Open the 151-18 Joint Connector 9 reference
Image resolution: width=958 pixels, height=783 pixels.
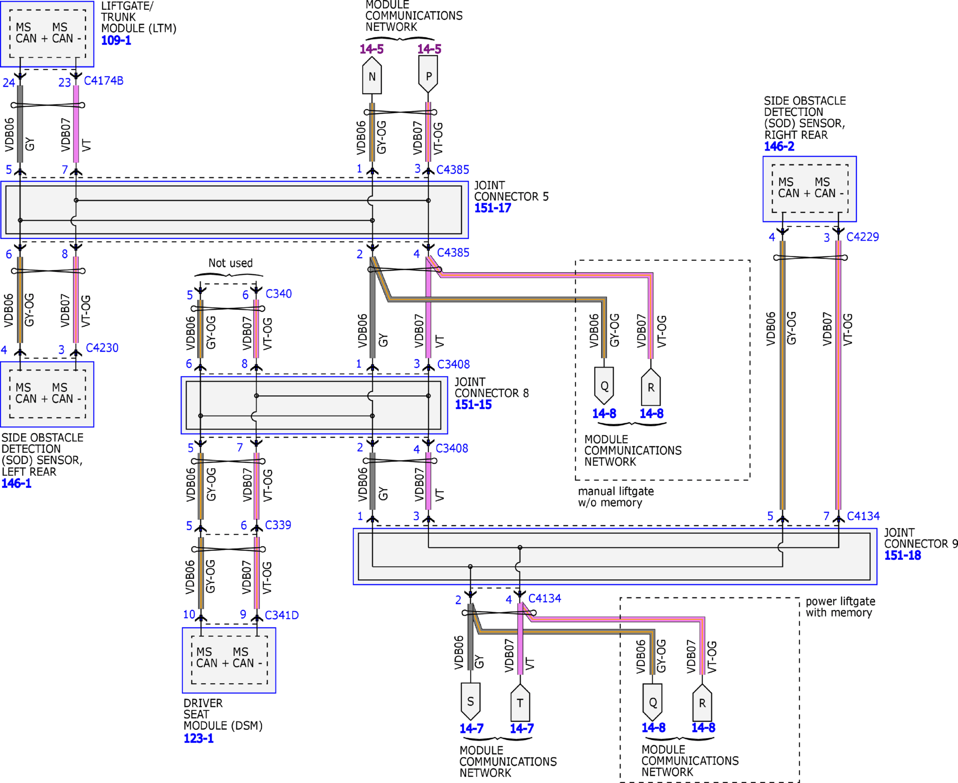coord(903,555)
